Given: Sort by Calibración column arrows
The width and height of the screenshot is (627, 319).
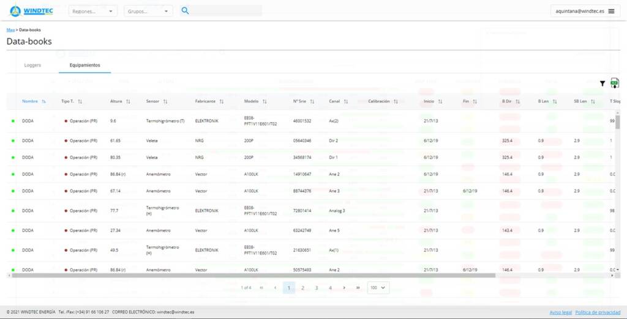Looking at the screenshot, I should pyautogui.click(x=396, y=101).
